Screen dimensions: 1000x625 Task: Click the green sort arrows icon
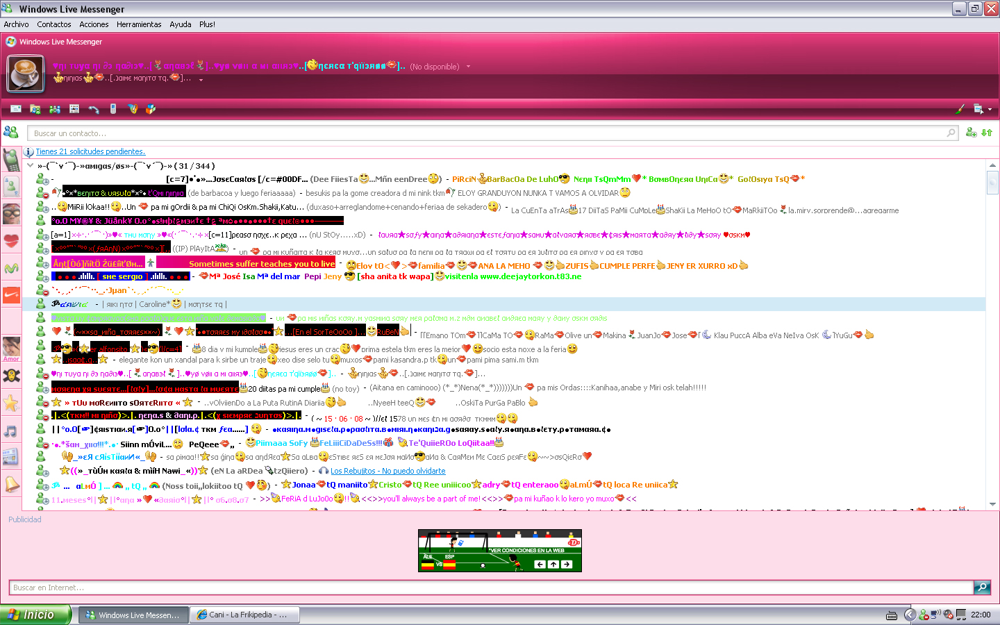pyautogui.click(x=987, y=133)
